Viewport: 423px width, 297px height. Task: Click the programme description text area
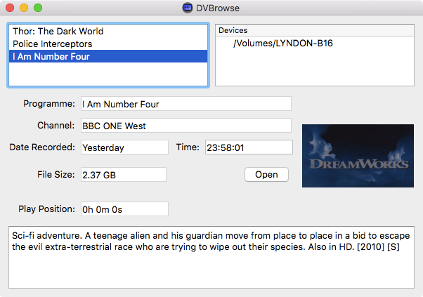[211, 257]
